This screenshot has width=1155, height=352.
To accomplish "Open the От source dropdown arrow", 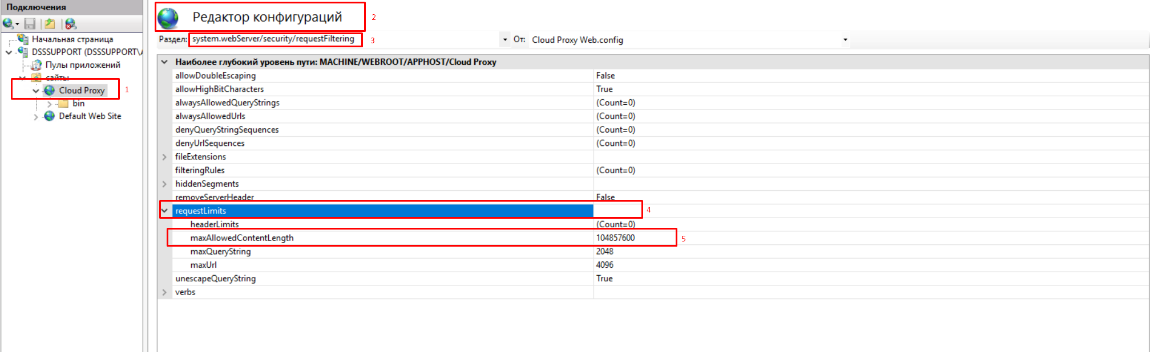I will pos(845,40).
